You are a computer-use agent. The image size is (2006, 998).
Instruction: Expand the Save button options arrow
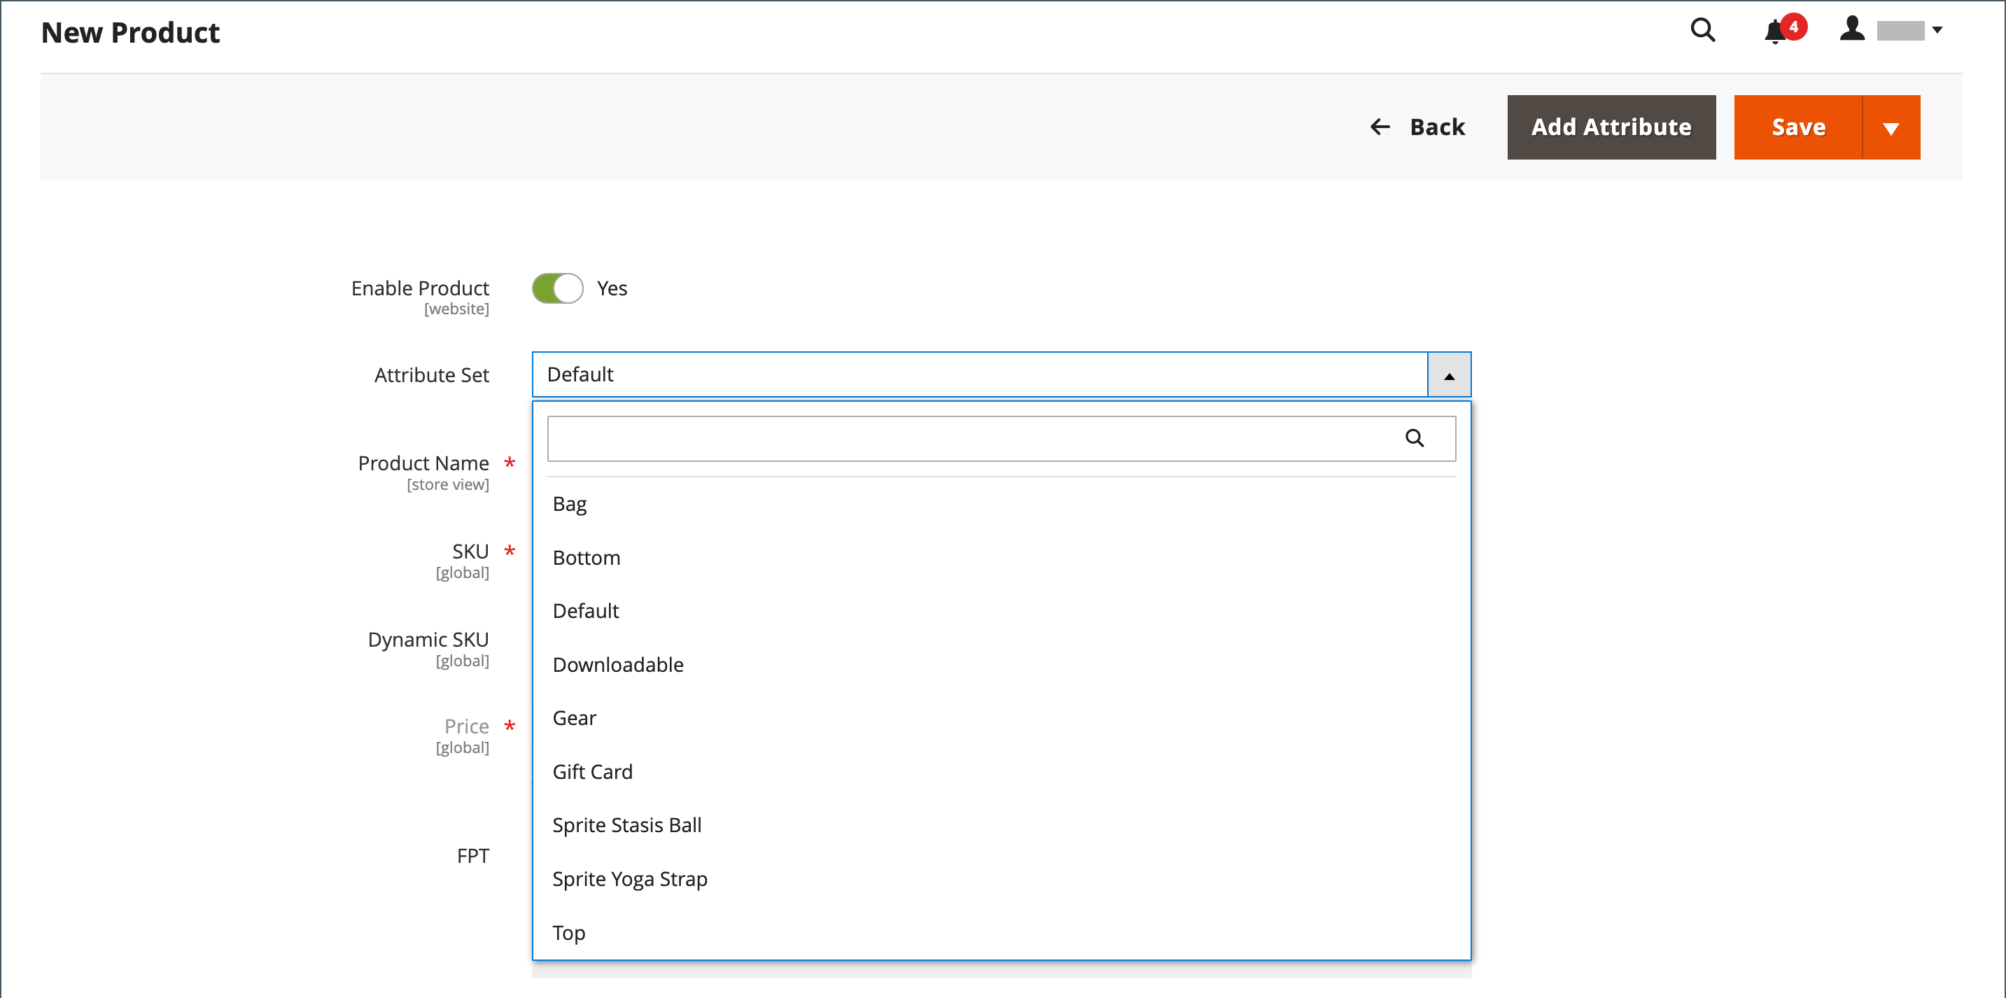[x=1891, y=127]
